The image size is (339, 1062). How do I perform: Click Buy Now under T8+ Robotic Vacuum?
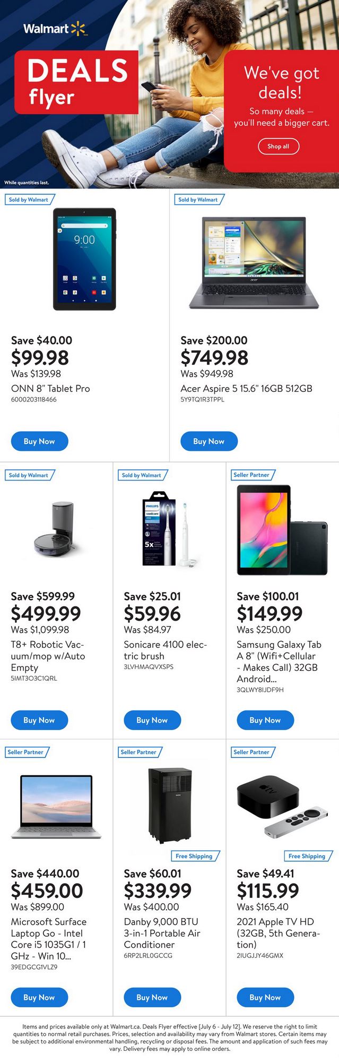(39, 720)
